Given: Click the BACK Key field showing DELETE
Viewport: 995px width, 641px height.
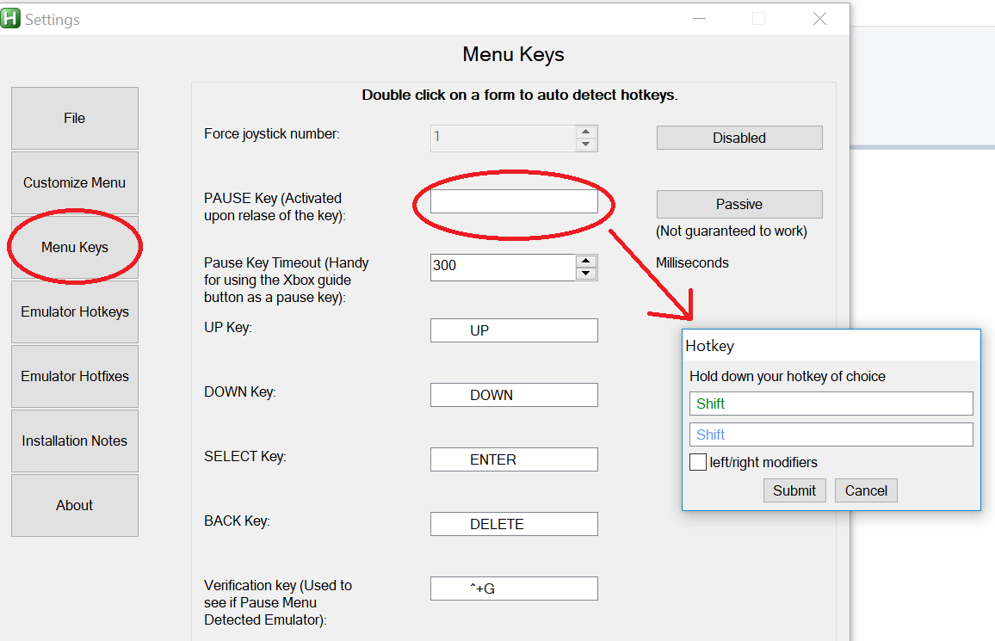Looking at the screenshot, I should [514, 524].
